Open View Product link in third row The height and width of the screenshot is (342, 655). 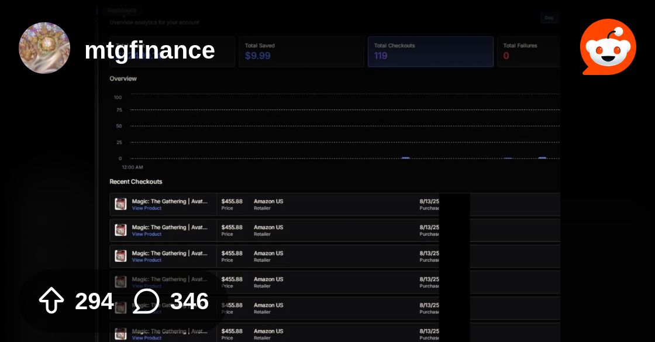coord(147,260)
